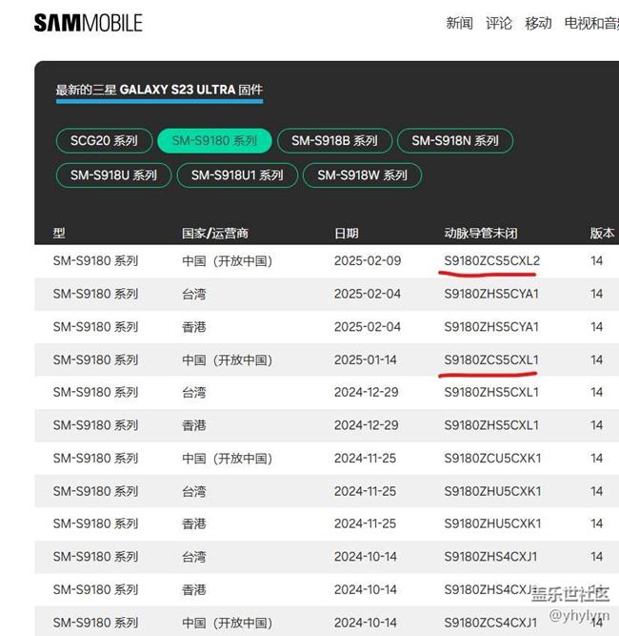Viewport: 619px width, 636px height.
Task: Select the highlighted SM-S9180 系列 tab
Action: [215, 141]
